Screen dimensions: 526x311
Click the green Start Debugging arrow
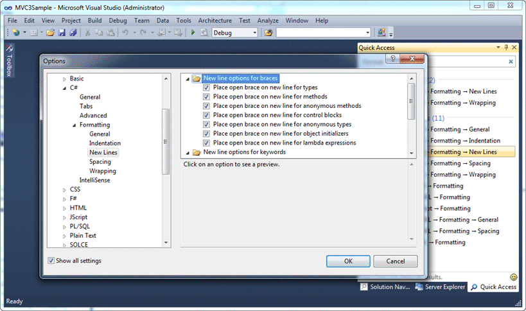coord(193,33)
